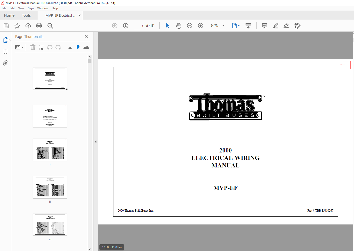Open the Attachments paperclip panel
Screen dimensions: 354x251
point(5,63)
